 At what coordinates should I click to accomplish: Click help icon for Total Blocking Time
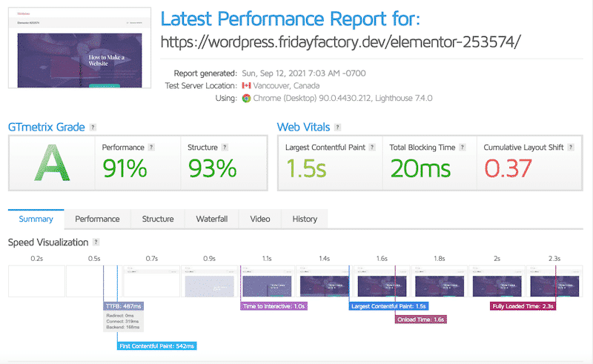(463, 148)
